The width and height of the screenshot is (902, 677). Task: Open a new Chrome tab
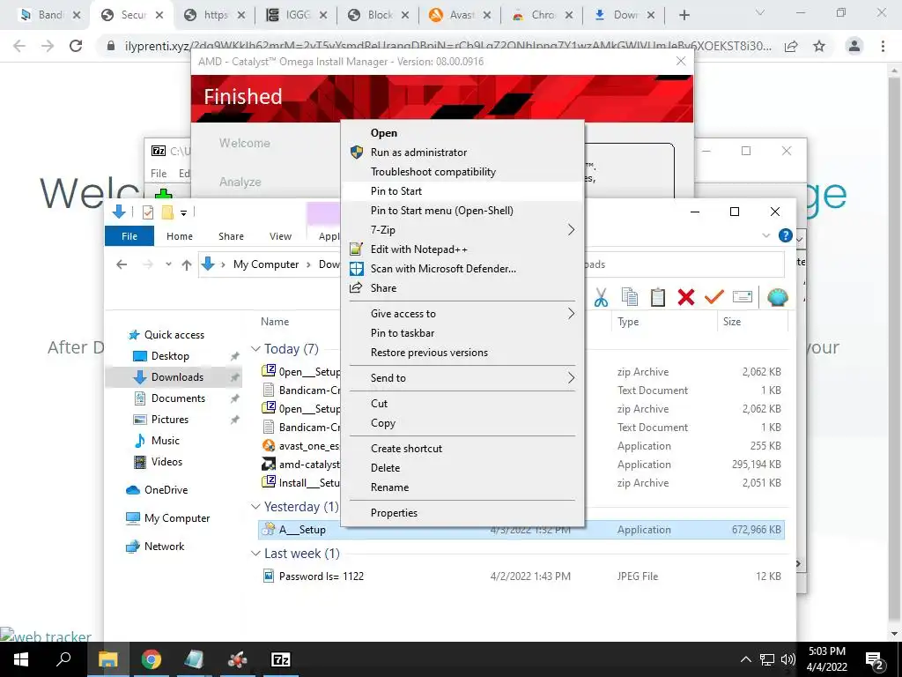coord(684,16)
